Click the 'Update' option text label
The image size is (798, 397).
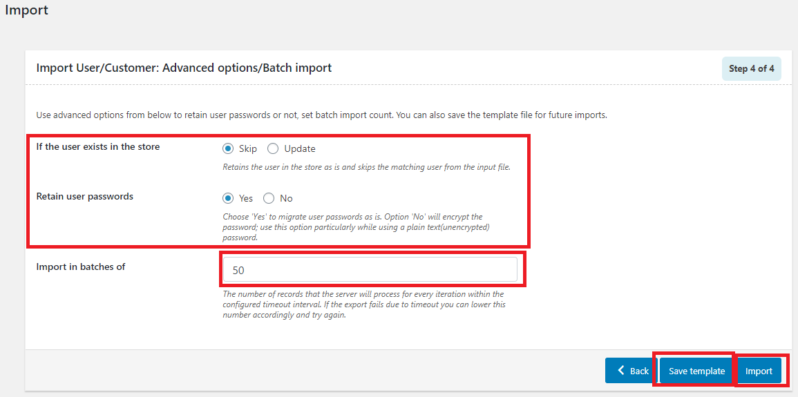(x=300, y=149)
